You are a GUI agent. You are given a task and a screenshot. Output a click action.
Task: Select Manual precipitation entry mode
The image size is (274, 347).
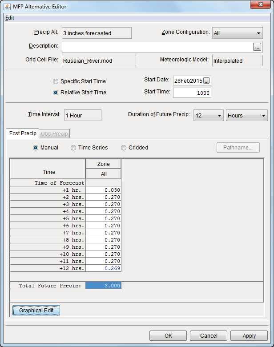pos(36,148)
